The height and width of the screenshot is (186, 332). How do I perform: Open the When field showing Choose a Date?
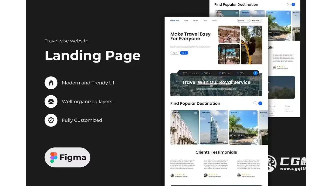(x=225, y=73)
